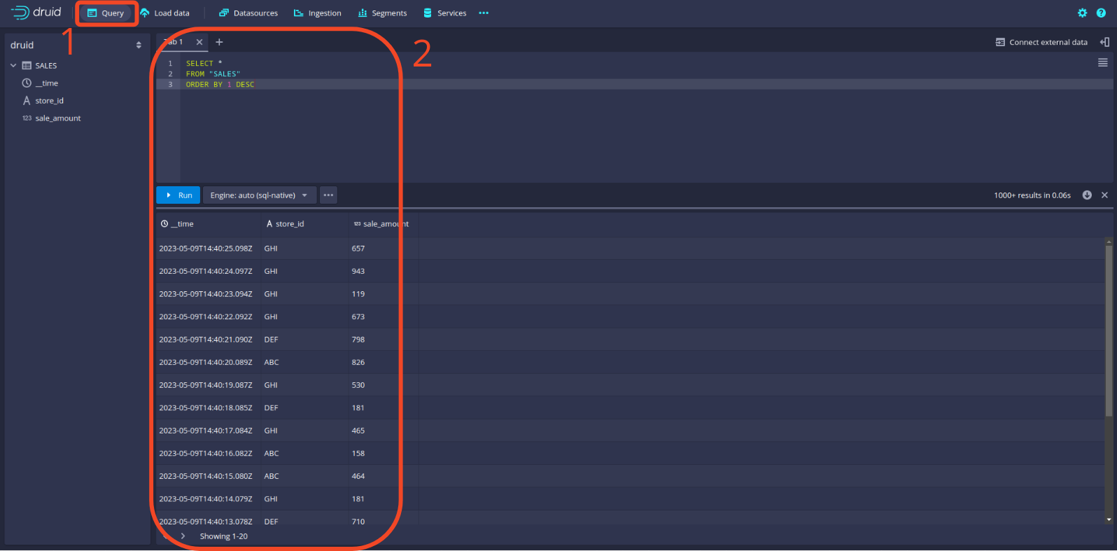1117x551 pixels.
Task: Click the collapse panel icon beside Connect external data
Action: 1104,42
